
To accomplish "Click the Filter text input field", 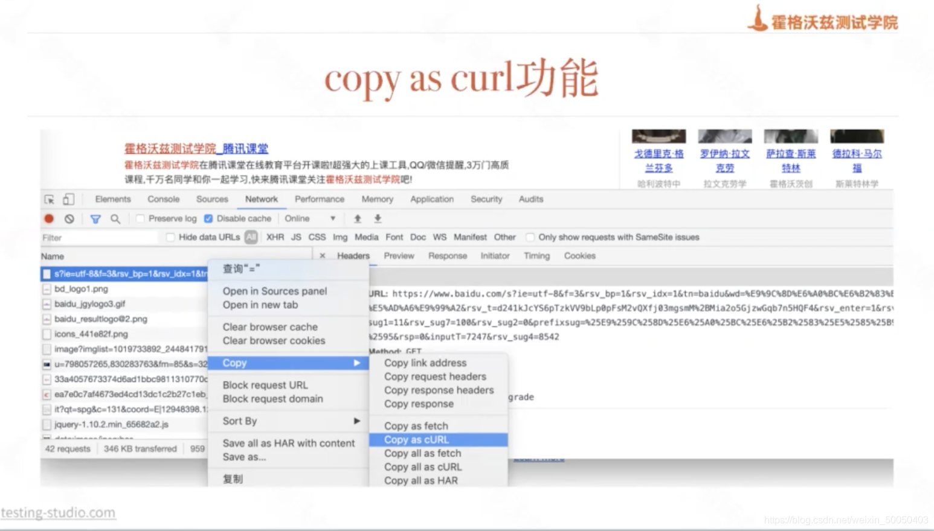I will 100,238.
